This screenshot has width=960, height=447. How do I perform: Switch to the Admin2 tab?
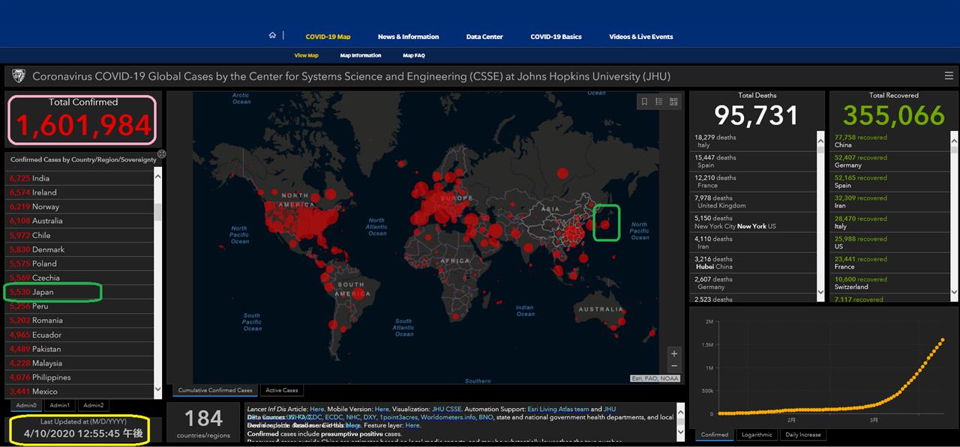[x=93, y=405]
